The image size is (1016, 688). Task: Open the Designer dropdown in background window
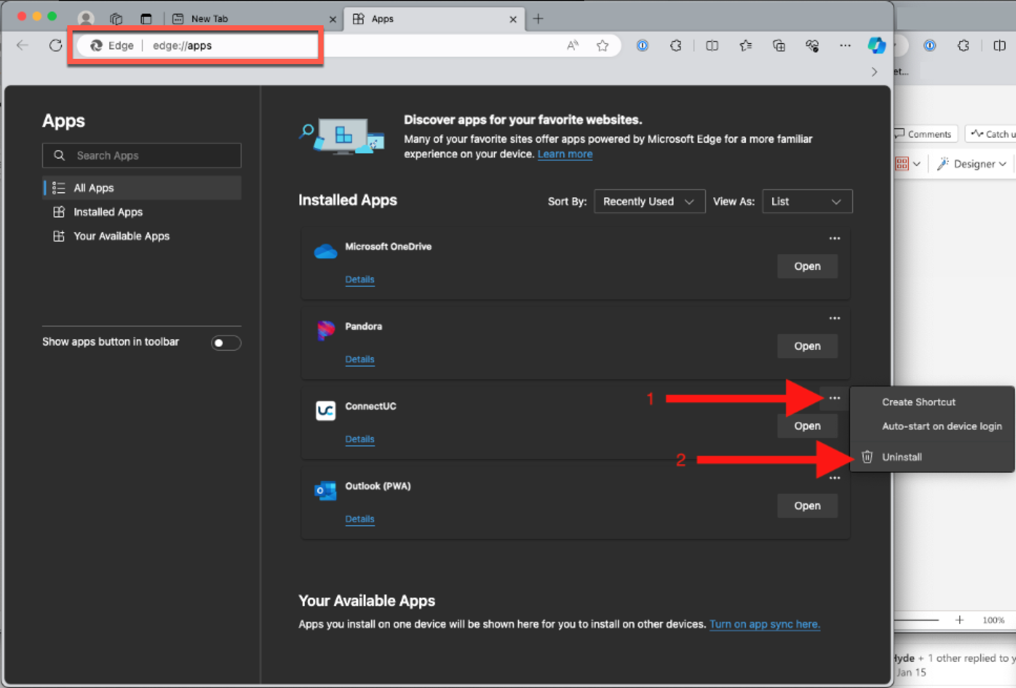(x=973, y=164)
